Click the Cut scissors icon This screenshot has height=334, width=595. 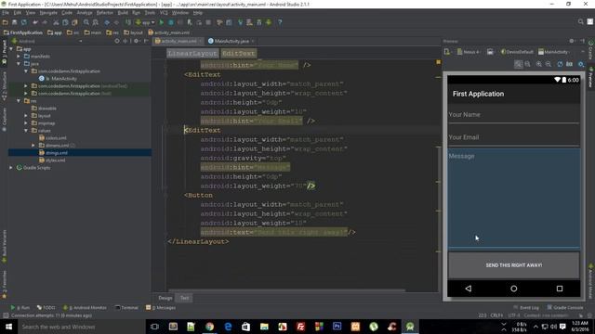[x=56, y=22]
